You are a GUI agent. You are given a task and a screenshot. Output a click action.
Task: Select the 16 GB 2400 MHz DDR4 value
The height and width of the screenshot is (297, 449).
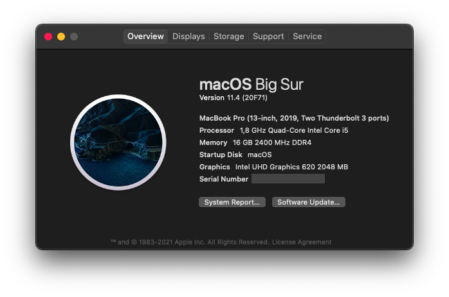click(x=272, y=142)
